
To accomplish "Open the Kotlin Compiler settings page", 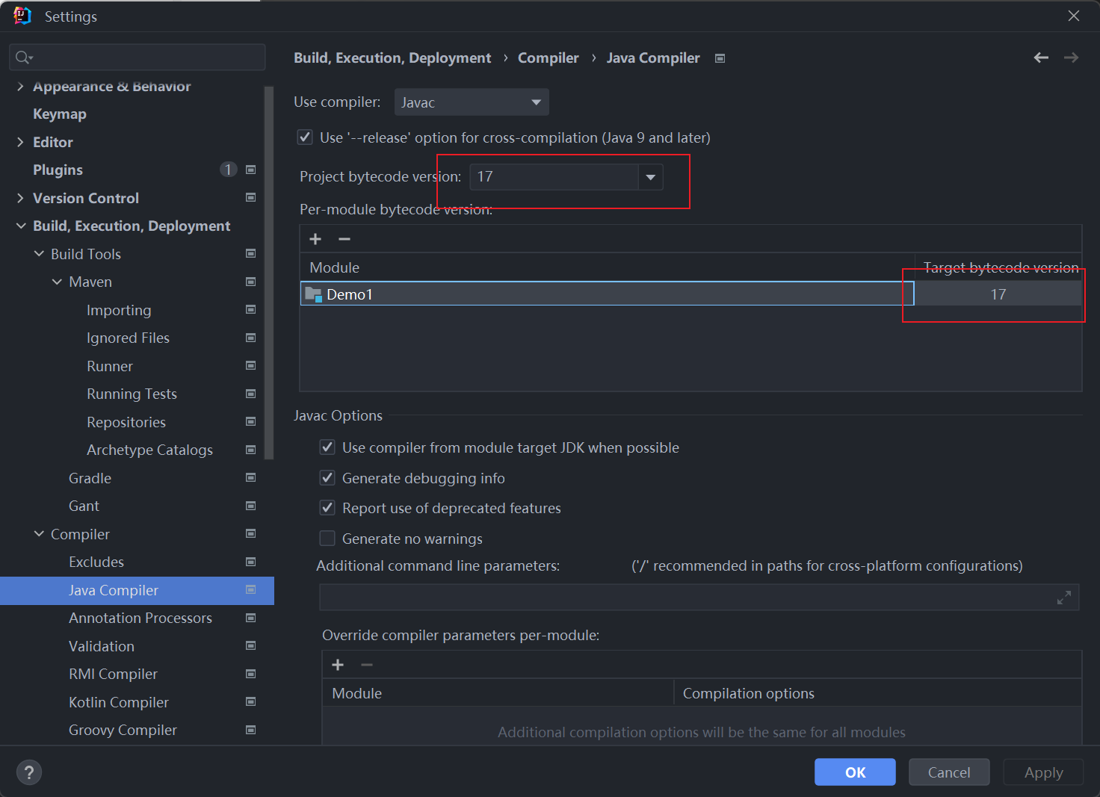I will (119, 702).
